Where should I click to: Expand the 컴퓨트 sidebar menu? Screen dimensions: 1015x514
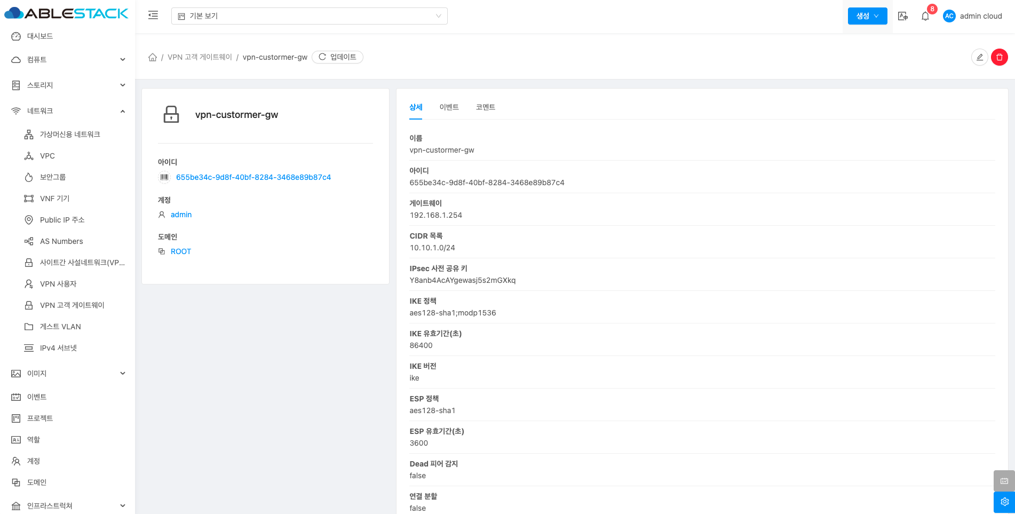coord(68,60)
